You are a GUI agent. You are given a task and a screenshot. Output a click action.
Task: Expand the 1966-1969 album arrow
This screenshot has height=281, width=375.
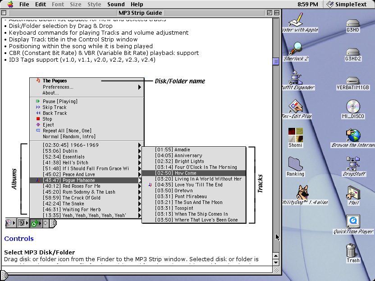coord(140,145)
